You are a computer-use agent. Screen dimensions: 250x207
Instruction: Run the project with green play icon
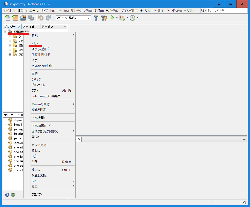[112, 18]
